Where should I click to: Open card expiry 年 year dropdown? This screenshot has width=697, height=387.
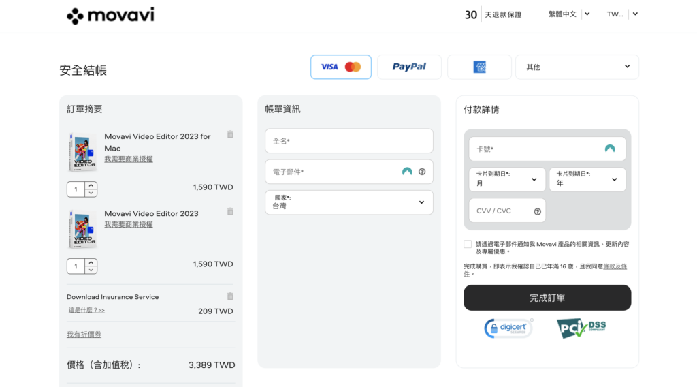coord(587,180)
